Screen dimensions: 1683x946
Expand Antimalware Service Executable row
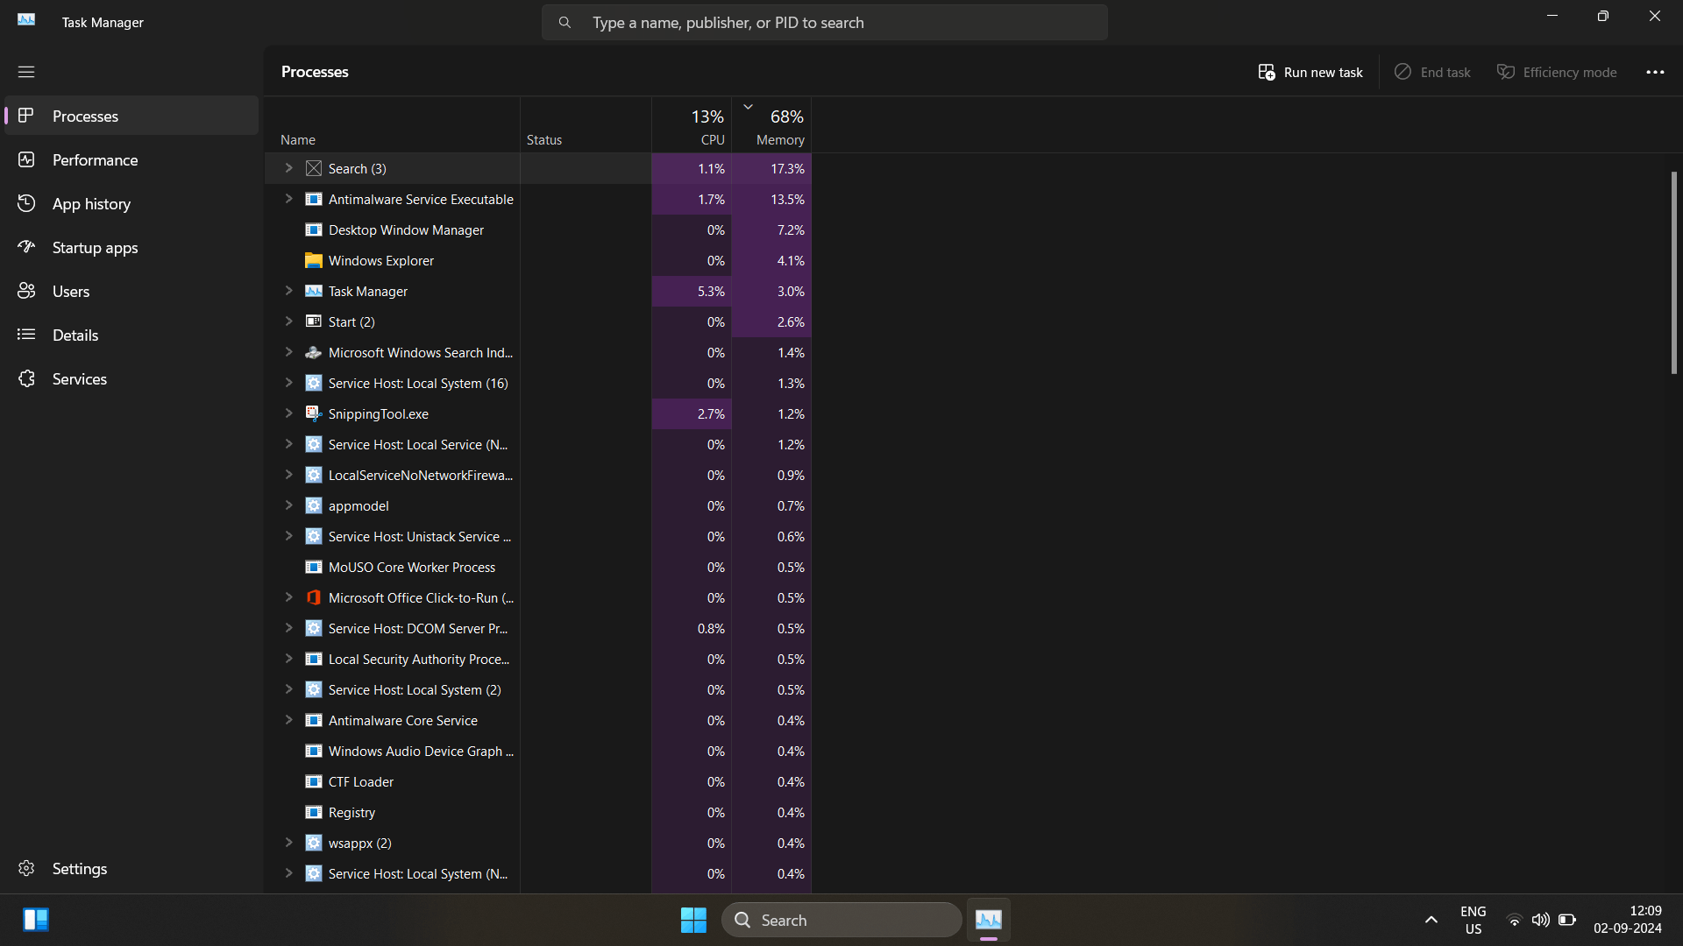288,199
